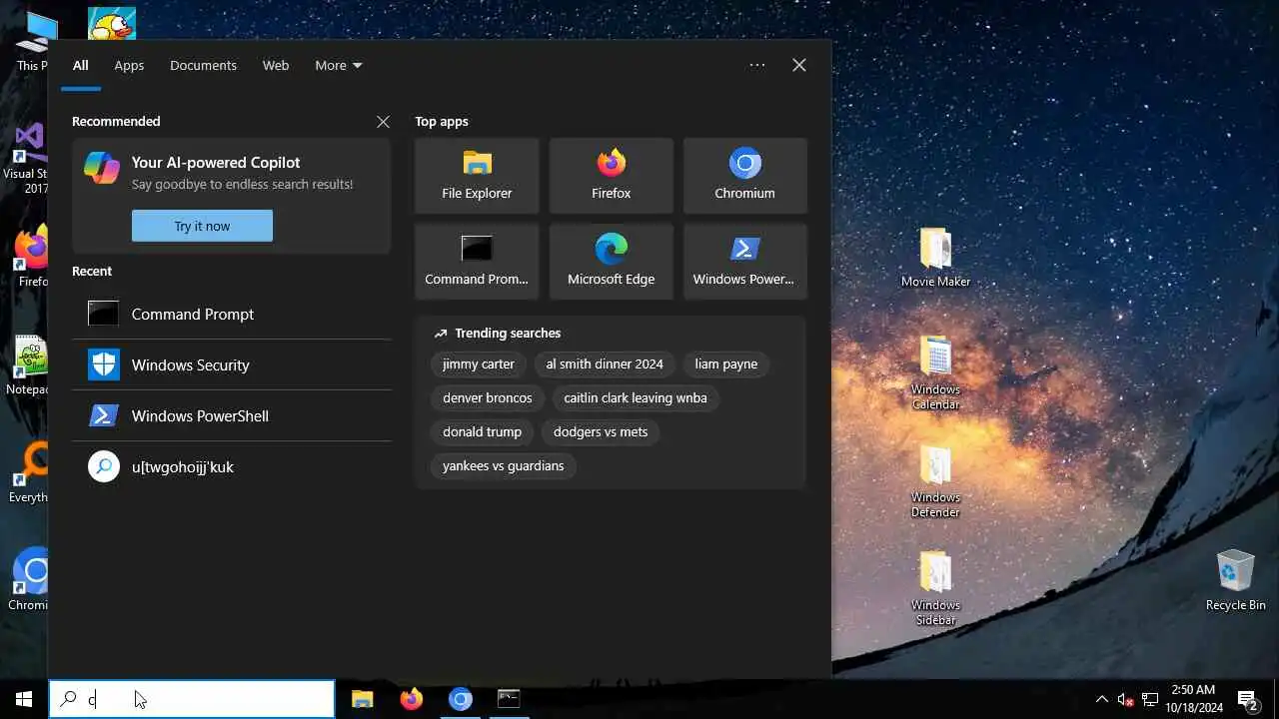Screen dimensions: 1279x719
Task: Select recent search u[twgohoijj'kuk
Action: click(232, 466)
